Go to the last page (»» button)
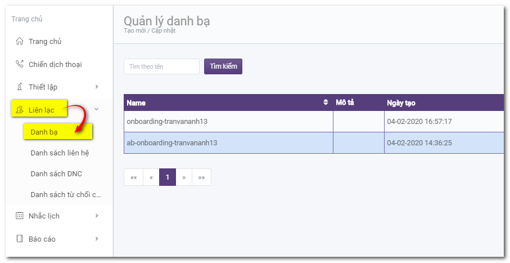Screen dimensions: 510x263 click(202, 177)
